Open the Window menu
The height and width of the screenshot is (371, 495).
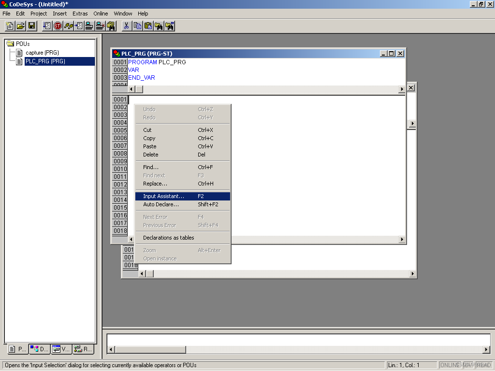(123, 14)
